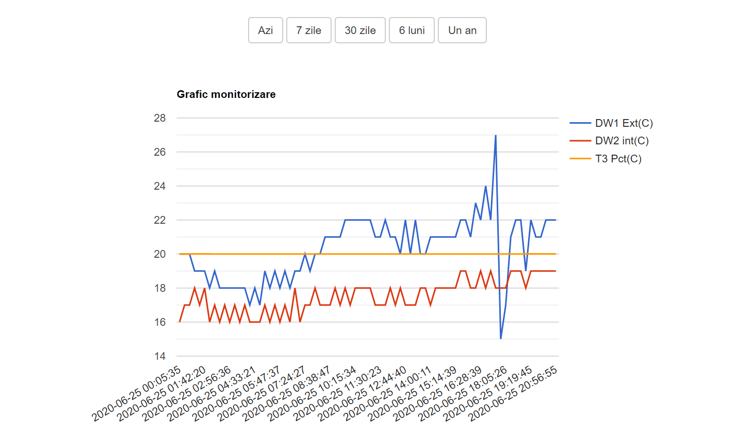
Task: Click the y-axis label "20"
Action: click(160, 254)
